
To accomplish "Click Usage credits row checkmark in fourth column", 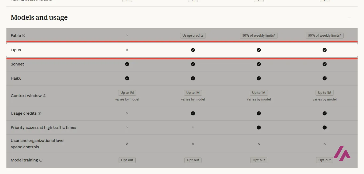I will tap(325, 113).
